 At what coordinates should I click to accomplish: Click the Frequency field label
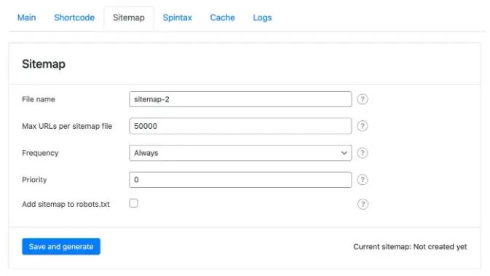40,153
